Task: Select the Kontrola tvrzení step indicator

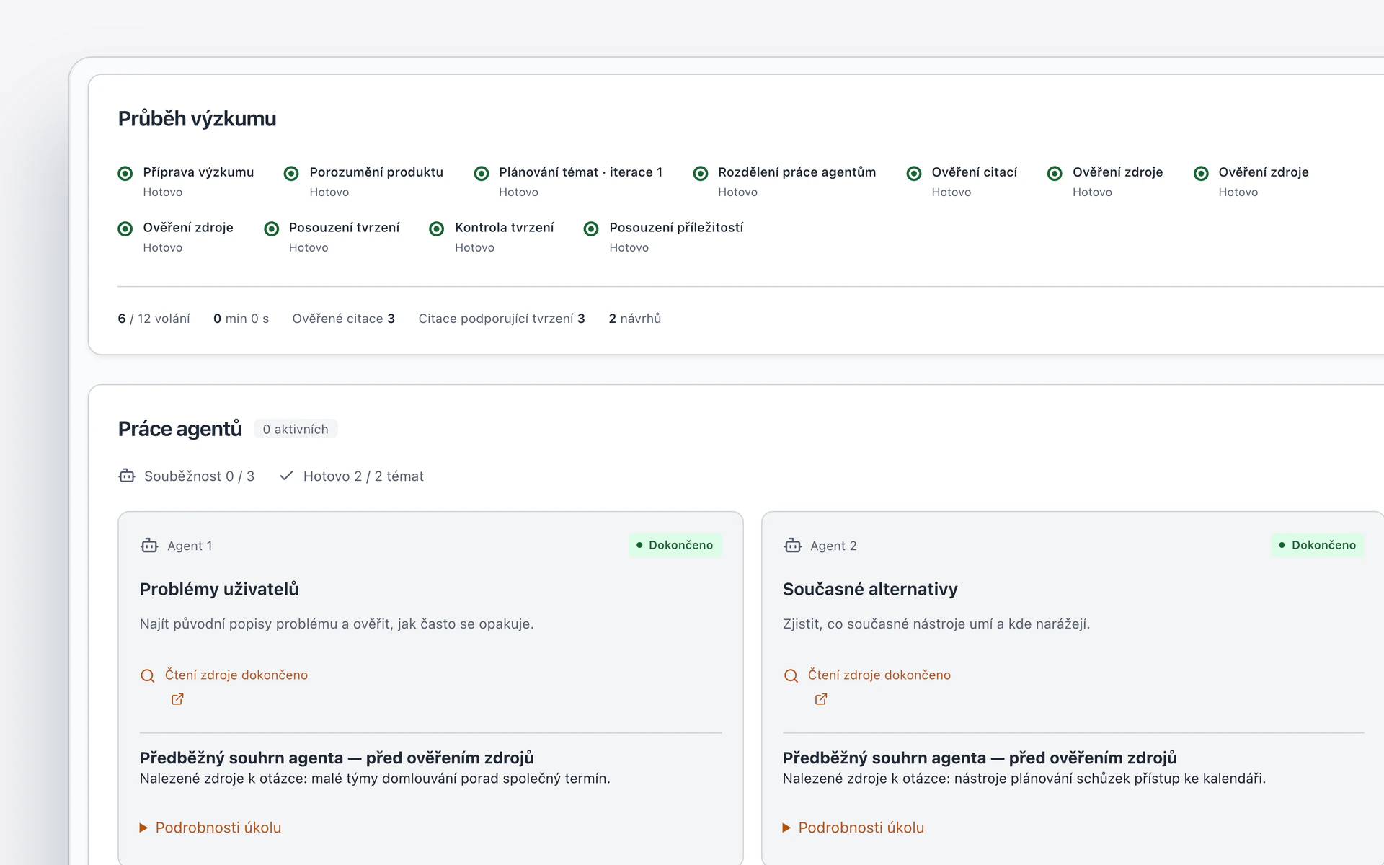Action: point(437,229)
